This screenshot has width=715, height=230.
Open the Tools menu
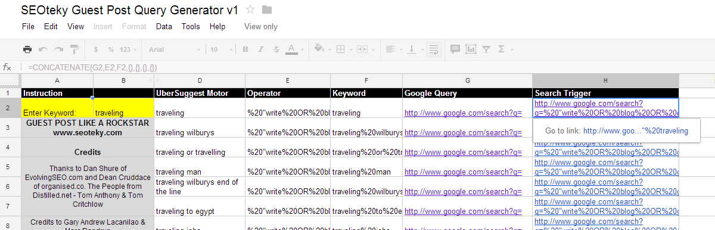[x=191, y=27]
